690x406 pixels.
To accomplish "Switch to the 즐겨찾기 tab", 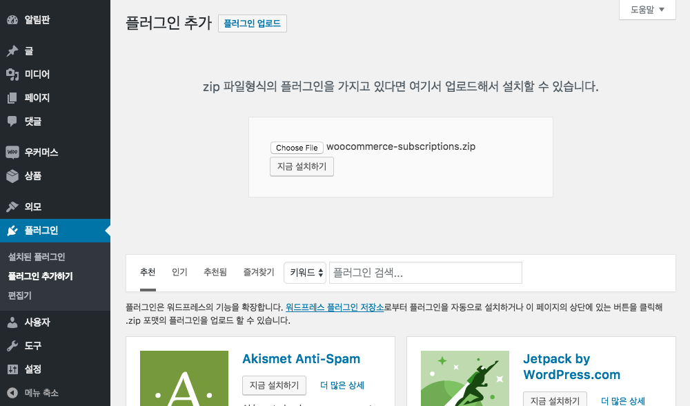I will coord(258,272).
